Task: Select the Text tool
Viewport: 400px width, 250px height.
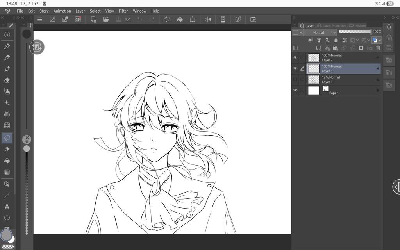Action: (7, 207)
